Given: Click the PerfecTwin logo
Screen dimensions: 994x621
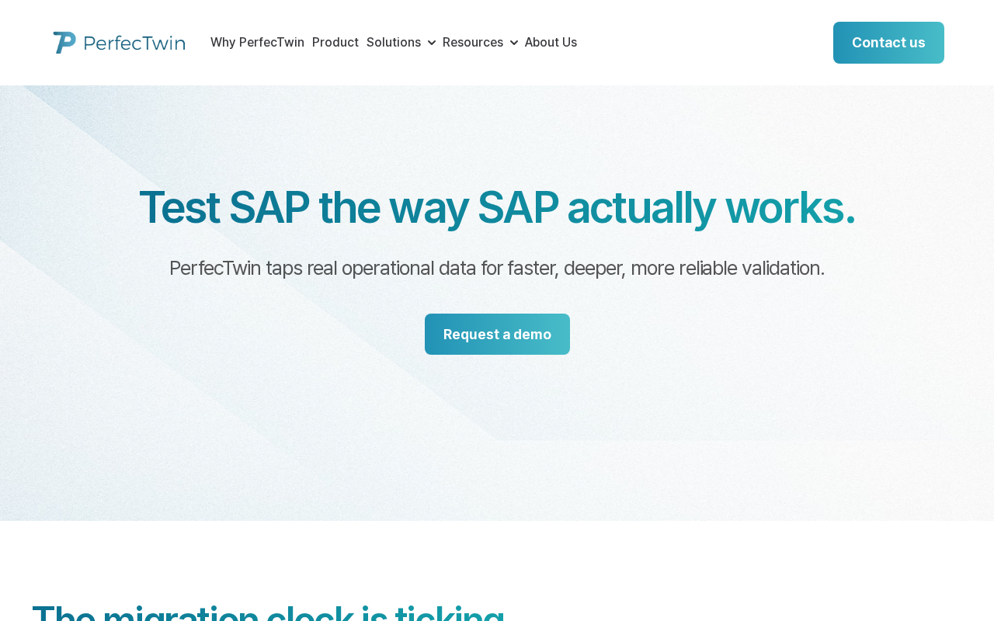Looking at the screenshot, I should 119,43.
